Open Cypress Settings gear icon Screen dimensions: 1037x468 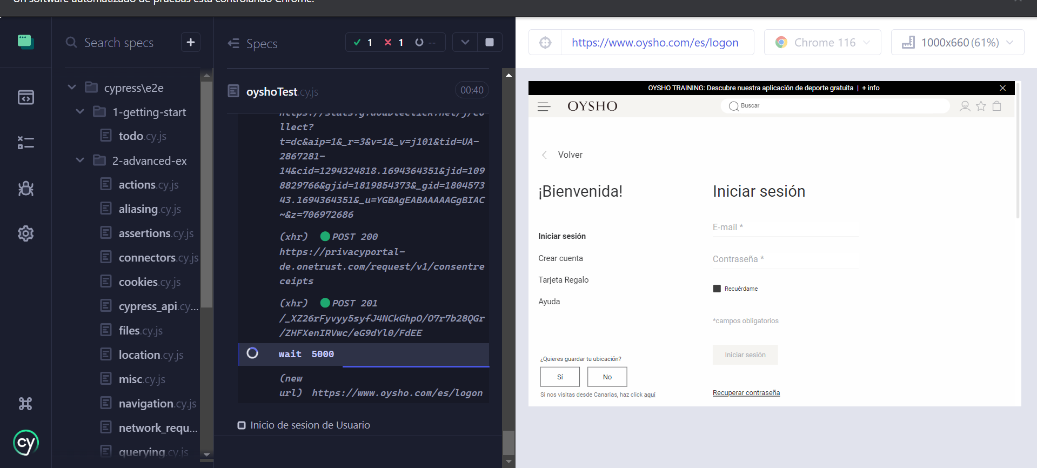tap(25, 233)
